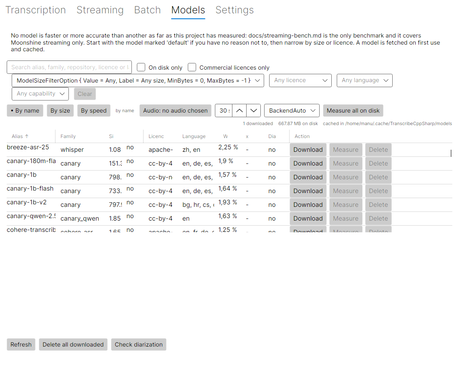
Task: Focus the model search field
Action: coord(69,67)
